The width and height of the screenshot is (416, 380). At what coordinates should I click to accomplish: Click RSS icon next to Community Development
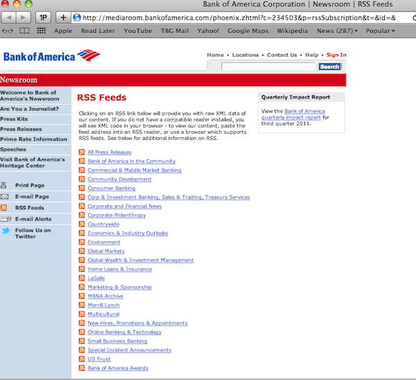point(82,179)
